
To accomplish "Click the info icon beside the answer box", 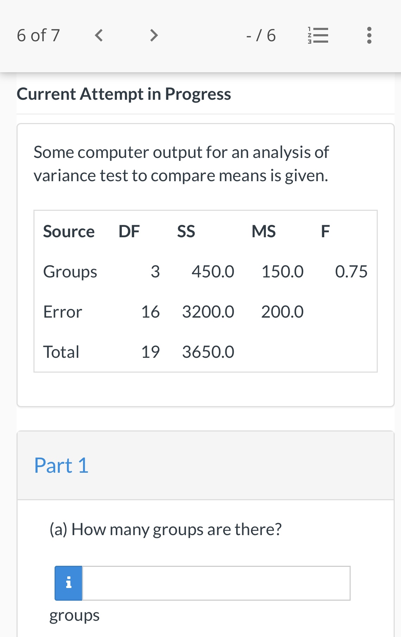I will [68, 583].
